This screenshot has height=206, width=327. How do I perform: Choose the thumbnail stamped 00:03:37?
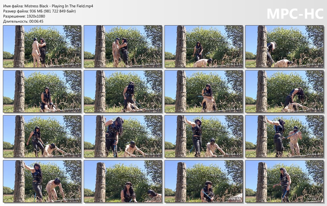[42, 136]
